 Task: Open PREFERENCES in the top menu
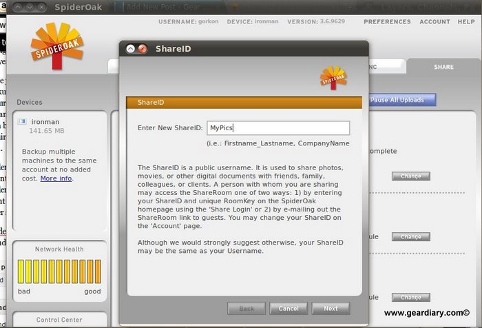387,21
